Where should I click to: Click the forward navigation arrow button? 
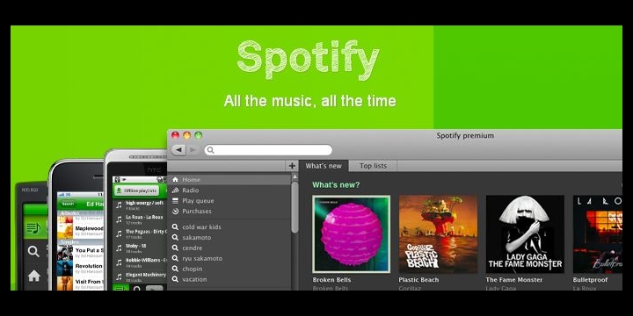click(193, 150)
